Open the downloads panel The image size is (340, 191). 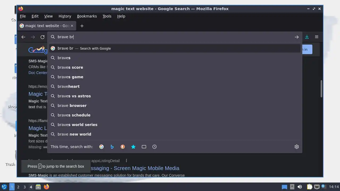pos(307,37)
